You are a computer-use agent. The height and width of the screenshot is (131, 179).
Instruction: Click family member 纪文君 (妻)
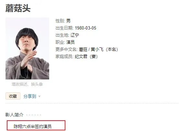click(86, 56)
